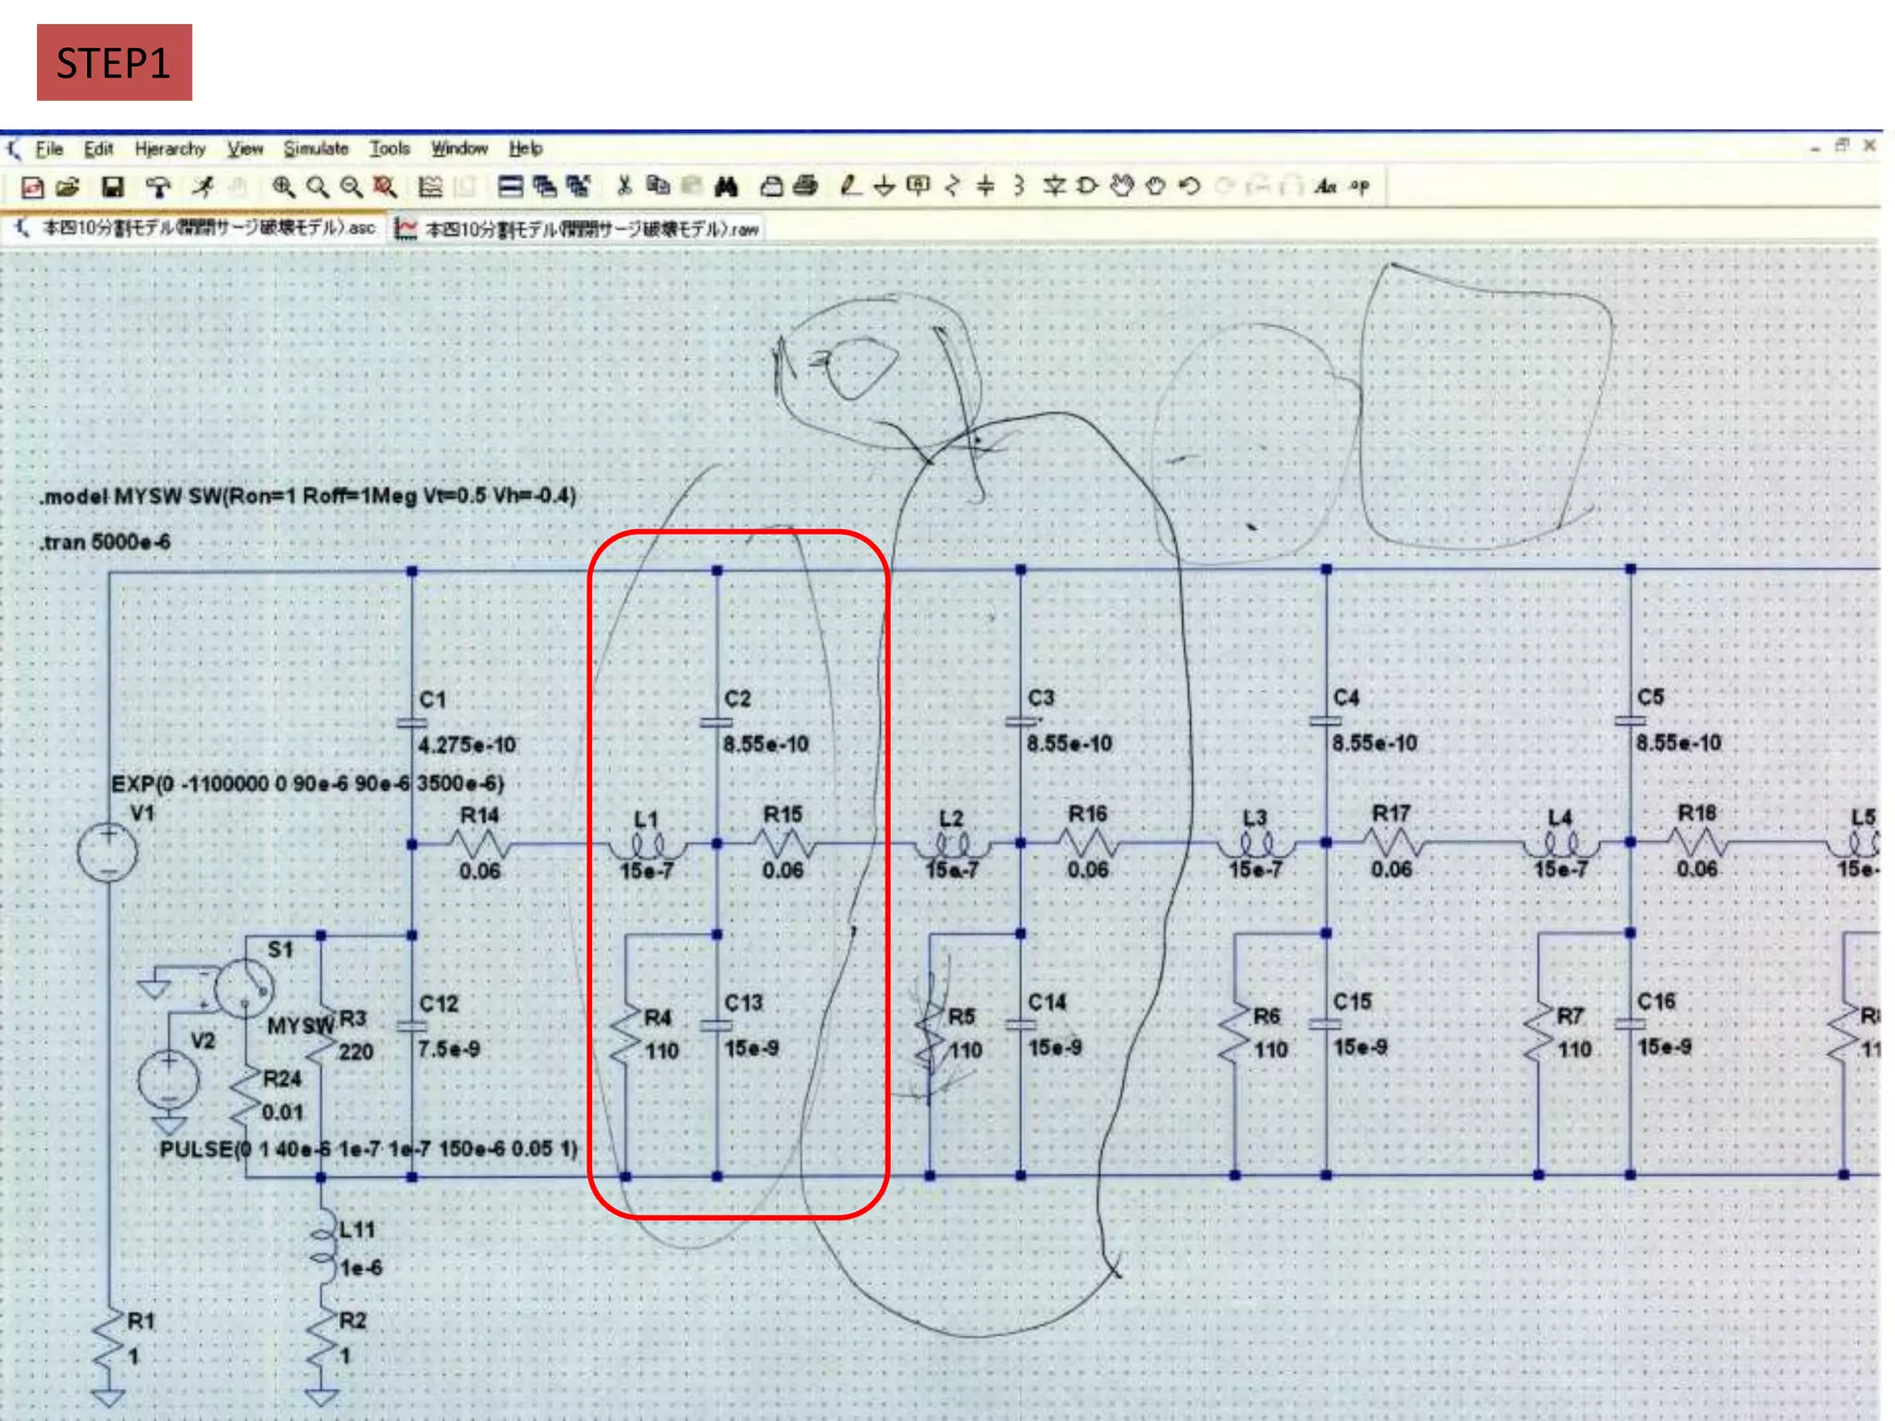The image size is (1895, 1421).
Task: Place a Ground symbol tool
Action: (x=884, y=187)
